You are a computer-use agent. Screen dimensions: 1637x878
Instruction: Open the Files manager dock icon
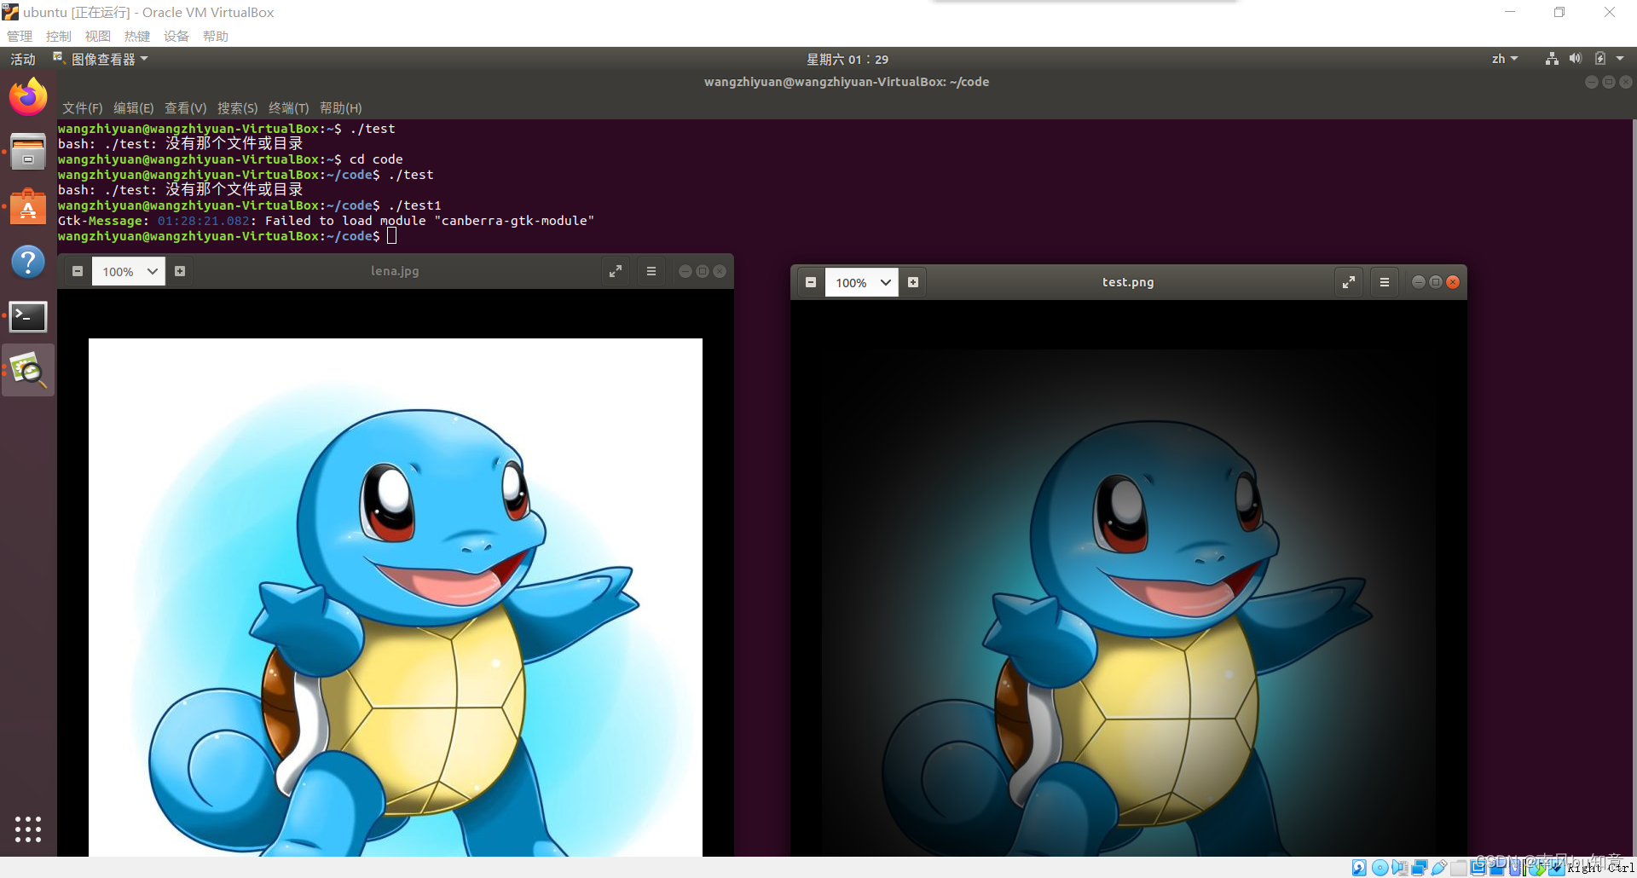point(28,152)
